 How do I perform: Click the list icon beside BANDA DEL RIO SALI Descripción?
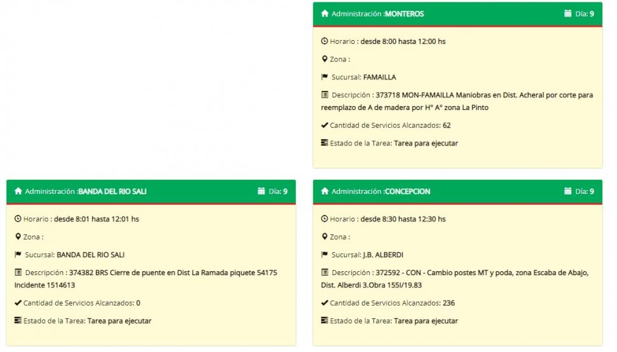(18, 273)
